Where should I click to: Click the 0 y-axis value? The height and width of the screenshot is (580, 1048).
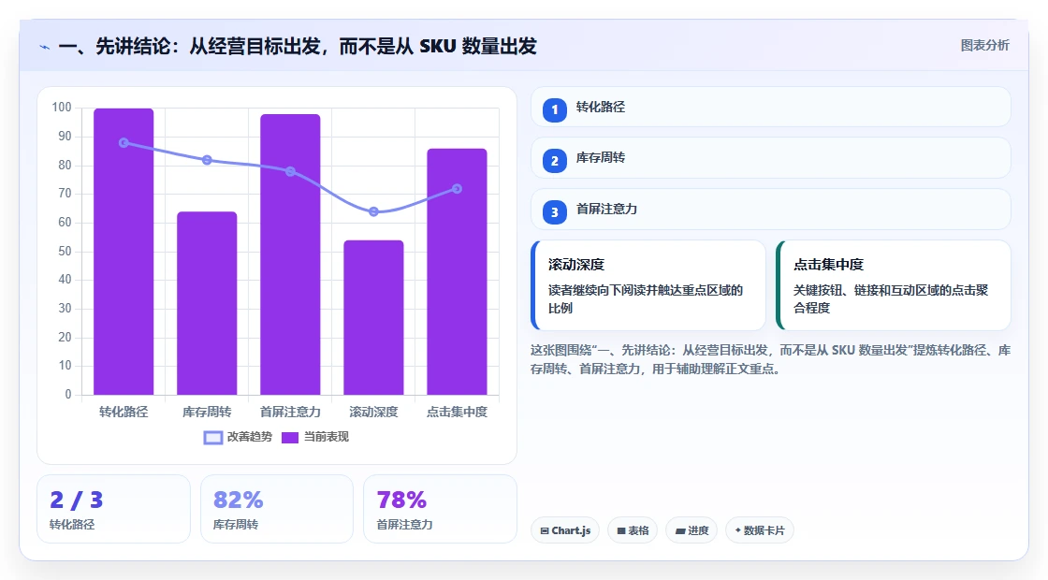tap(68, 394)
